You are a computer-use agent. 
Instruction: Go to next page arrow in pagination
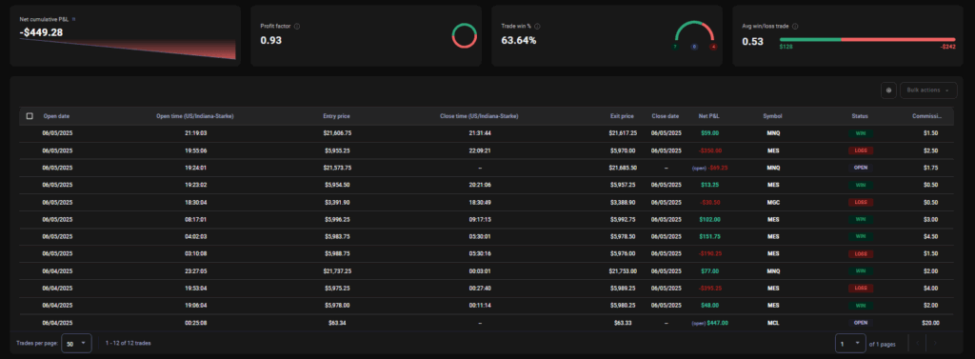[x=935, y=343]
